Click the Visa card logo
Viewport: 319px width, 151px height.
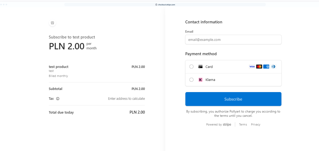pos(252,67)
